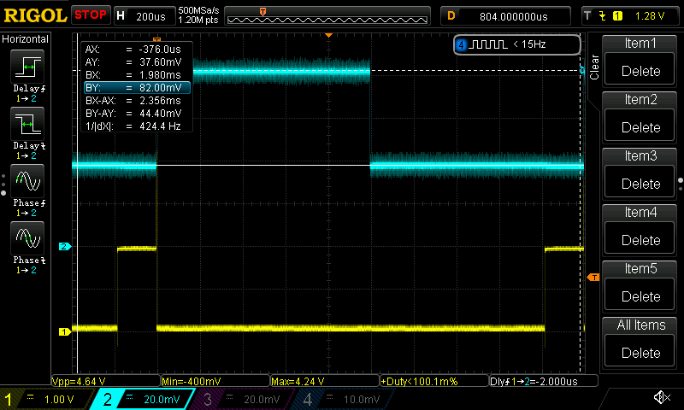The image size is (684, 410).
Task: Click the 500MSa/s sample rate readout
Action: click(x=198, y=10)
